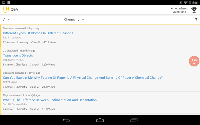
Task: Tap the Q&A header title
Action: pos(14,9)
